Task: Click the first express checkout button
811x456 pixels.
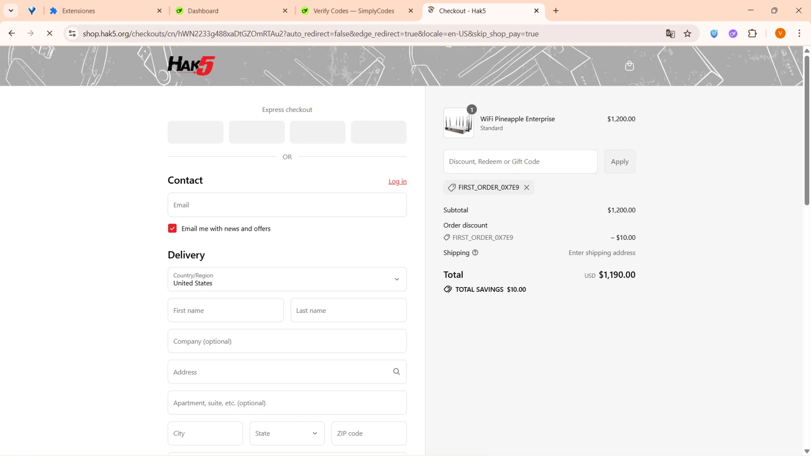Action: (x=195, y=132)
